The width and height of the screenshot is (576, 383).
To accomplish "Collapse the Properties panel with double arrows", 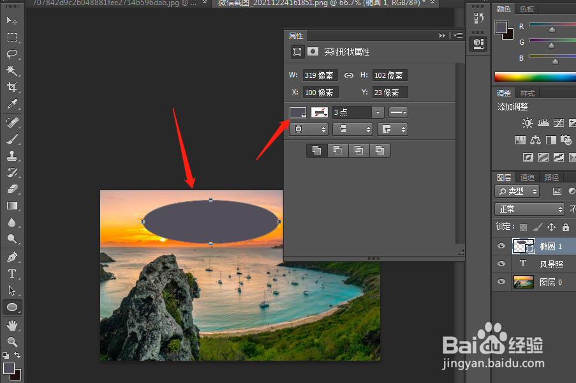I will tap(442, 35).
